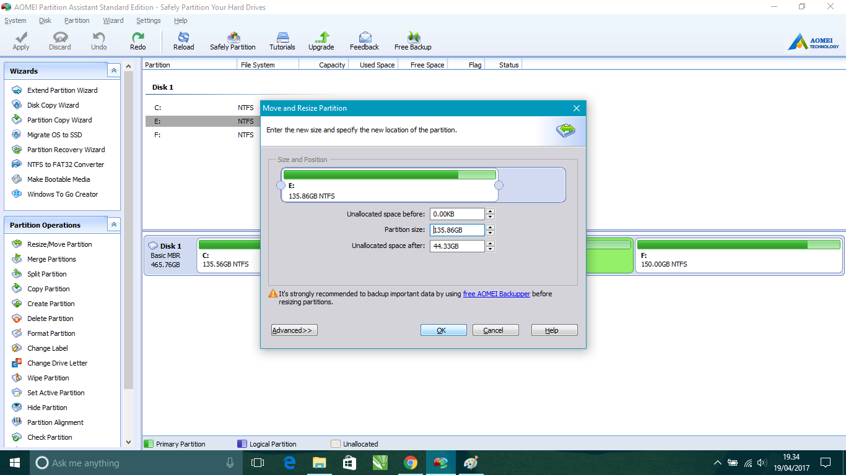Open Task View on taskbar
Image resolution: width=846 pixels, height=475 pixels.
(x=258, y=463)
